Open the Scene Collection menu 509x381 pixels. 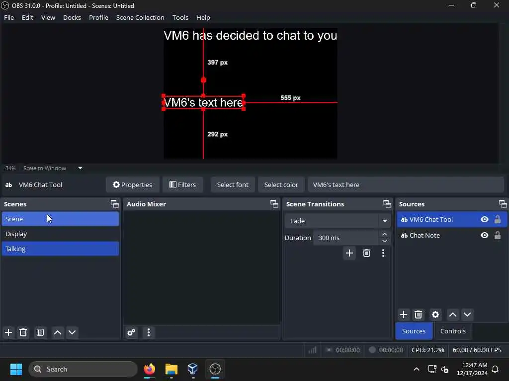point(140,17)
